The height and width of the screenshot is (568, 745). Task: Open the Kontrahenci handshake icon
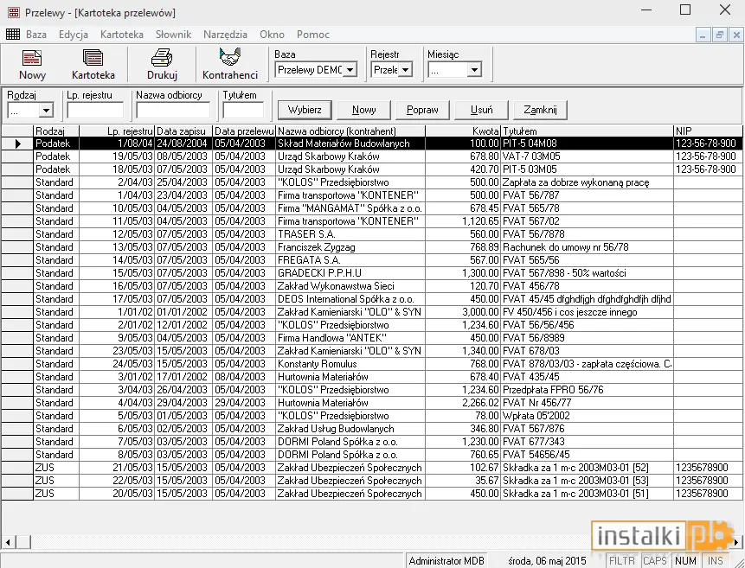click(x=230, y=57)
